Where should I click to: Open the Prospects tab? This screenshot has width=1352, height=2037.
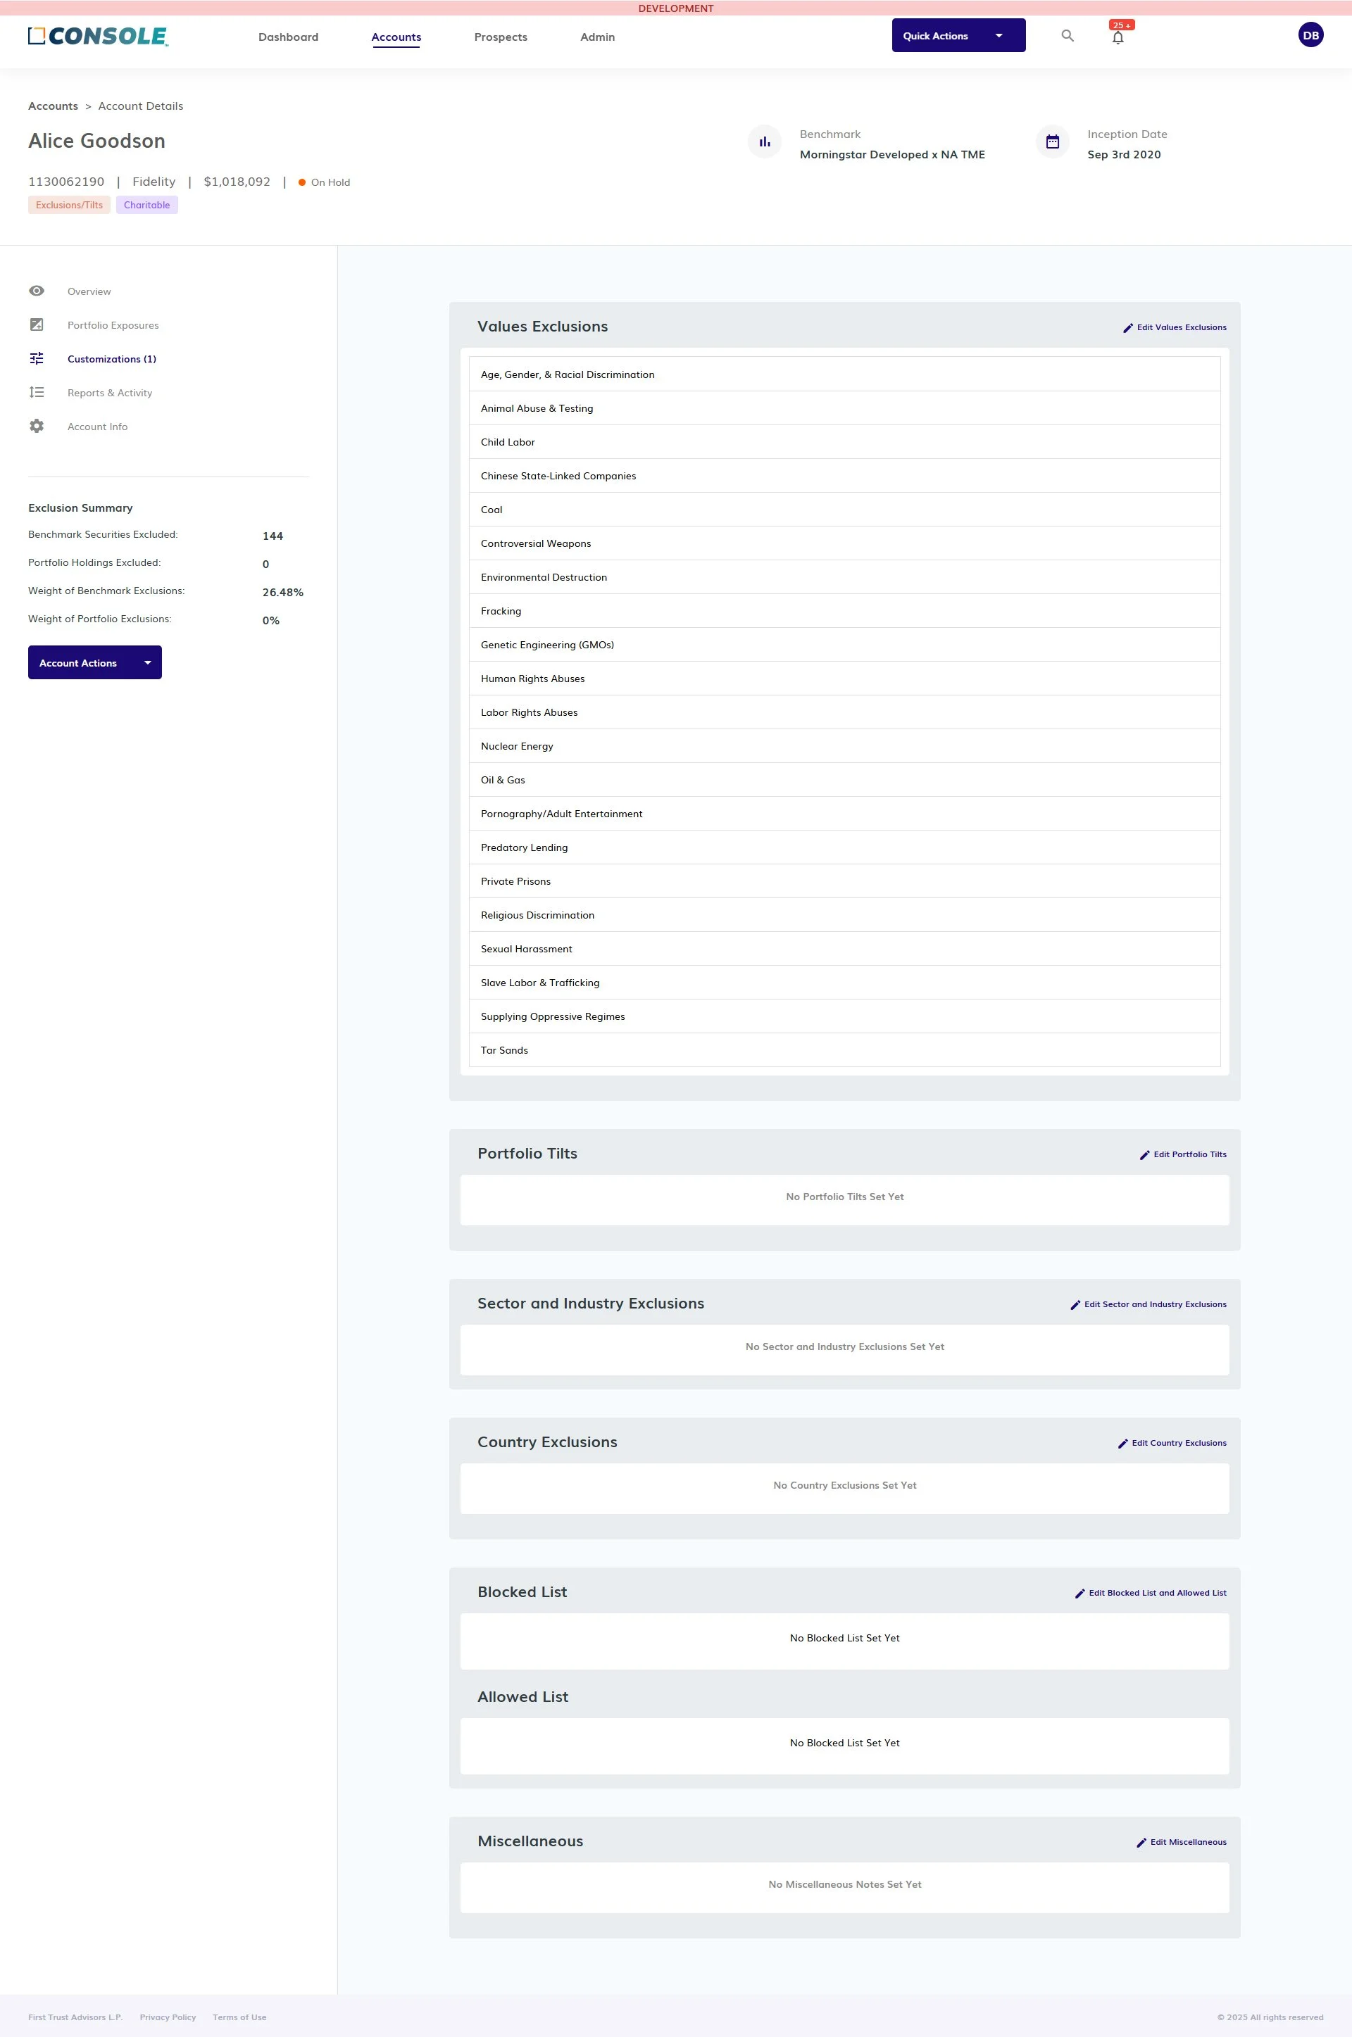click(x=500, y=37)
